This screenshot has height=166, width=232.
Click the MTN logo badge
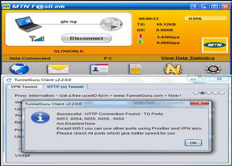[215, 45]
